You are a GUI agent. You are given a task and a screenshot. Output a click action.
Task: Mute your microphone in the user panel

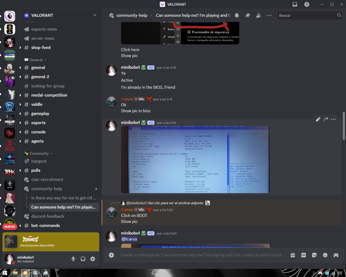(73, 259)
